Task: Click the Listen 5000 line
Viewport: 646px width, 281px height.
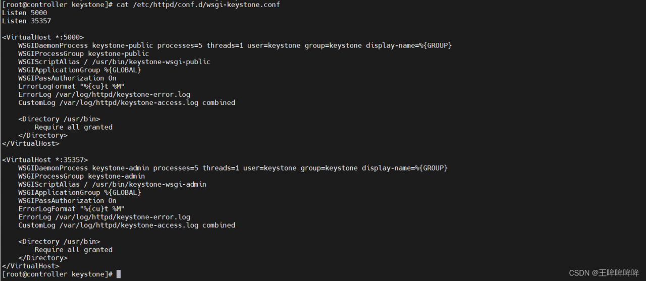Action: pos(25,13)
